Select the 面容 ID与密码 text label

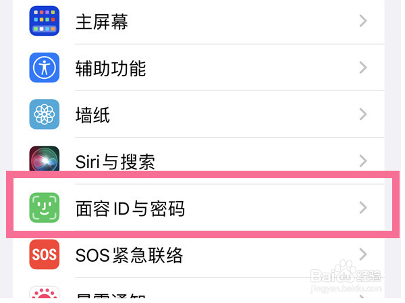(x=130, y=208)
